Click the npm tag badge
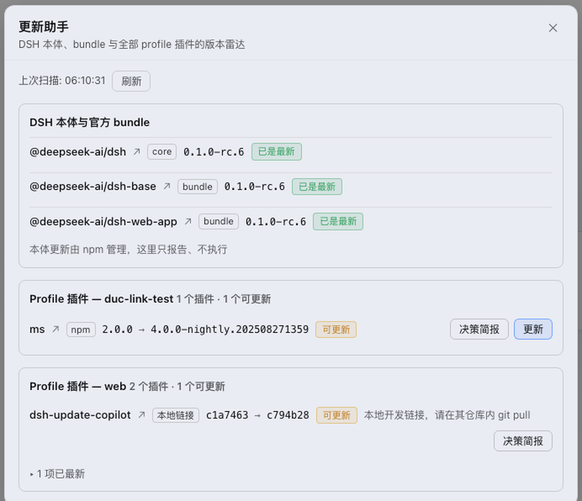The height and width of the screenshot is (501, 582). 81,330
